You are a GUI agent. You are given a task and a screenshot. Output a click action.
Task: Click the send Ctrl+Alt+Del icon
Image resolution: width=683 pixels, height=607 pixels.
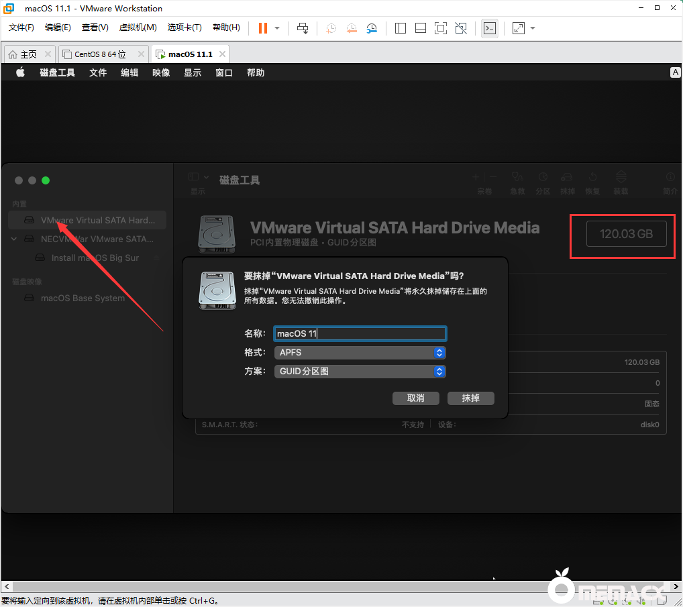303,28
